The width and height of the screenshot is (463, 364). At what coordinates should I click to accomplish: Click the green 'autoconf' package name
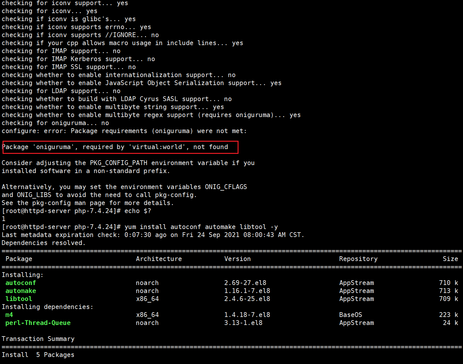[x=21, y=283]
